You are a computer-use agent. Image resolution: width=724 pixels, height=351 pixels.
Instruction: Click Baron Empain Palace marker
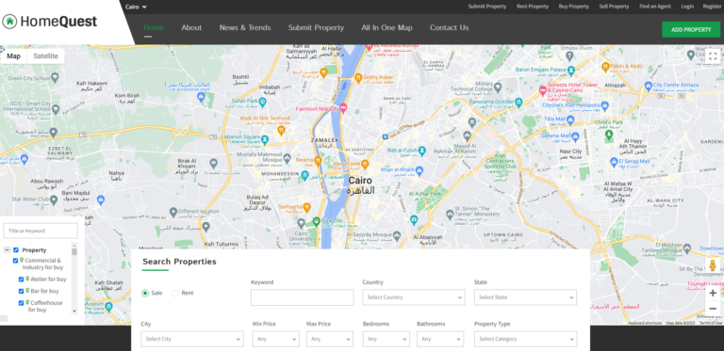point(571,70)
